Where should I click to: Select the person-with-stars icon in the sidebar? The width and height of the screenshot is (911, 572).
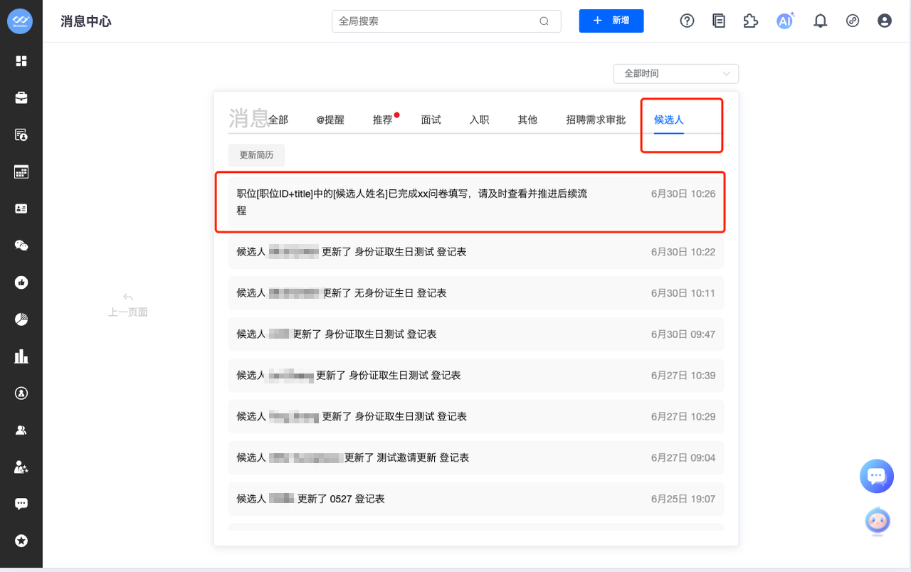tap(21, 467)
